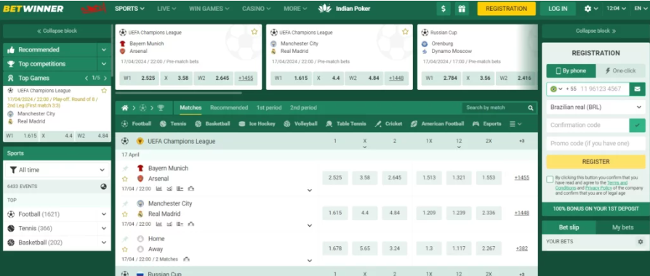The image size is (650, 276).
Task: Select the Football sport filter
Action: click(136, 123)
